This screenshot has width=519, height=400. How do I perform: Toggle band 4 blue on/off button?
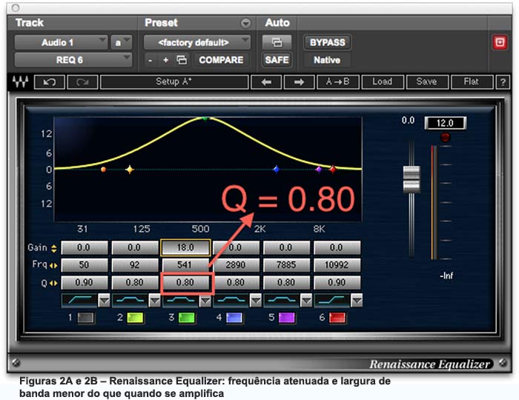(x=234, y=318)
